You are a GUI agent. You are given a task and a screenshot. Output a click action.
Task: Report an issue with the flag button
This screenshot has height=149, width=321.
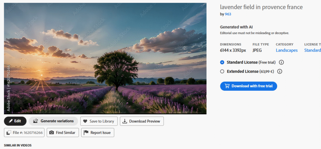[97, 132]
